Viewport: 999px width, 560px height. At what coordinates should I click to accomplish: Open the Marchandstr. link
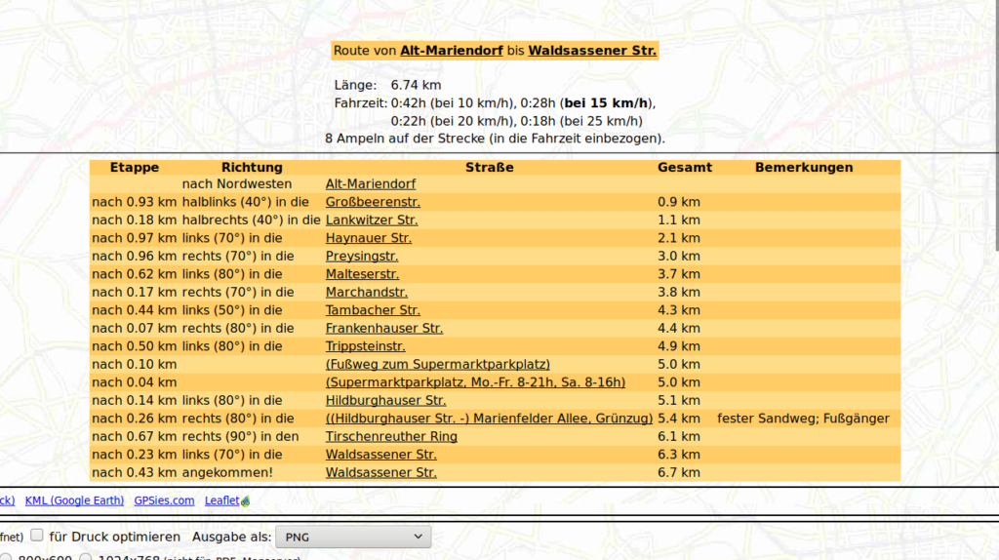pyautogui.click(x=367, y=293)
